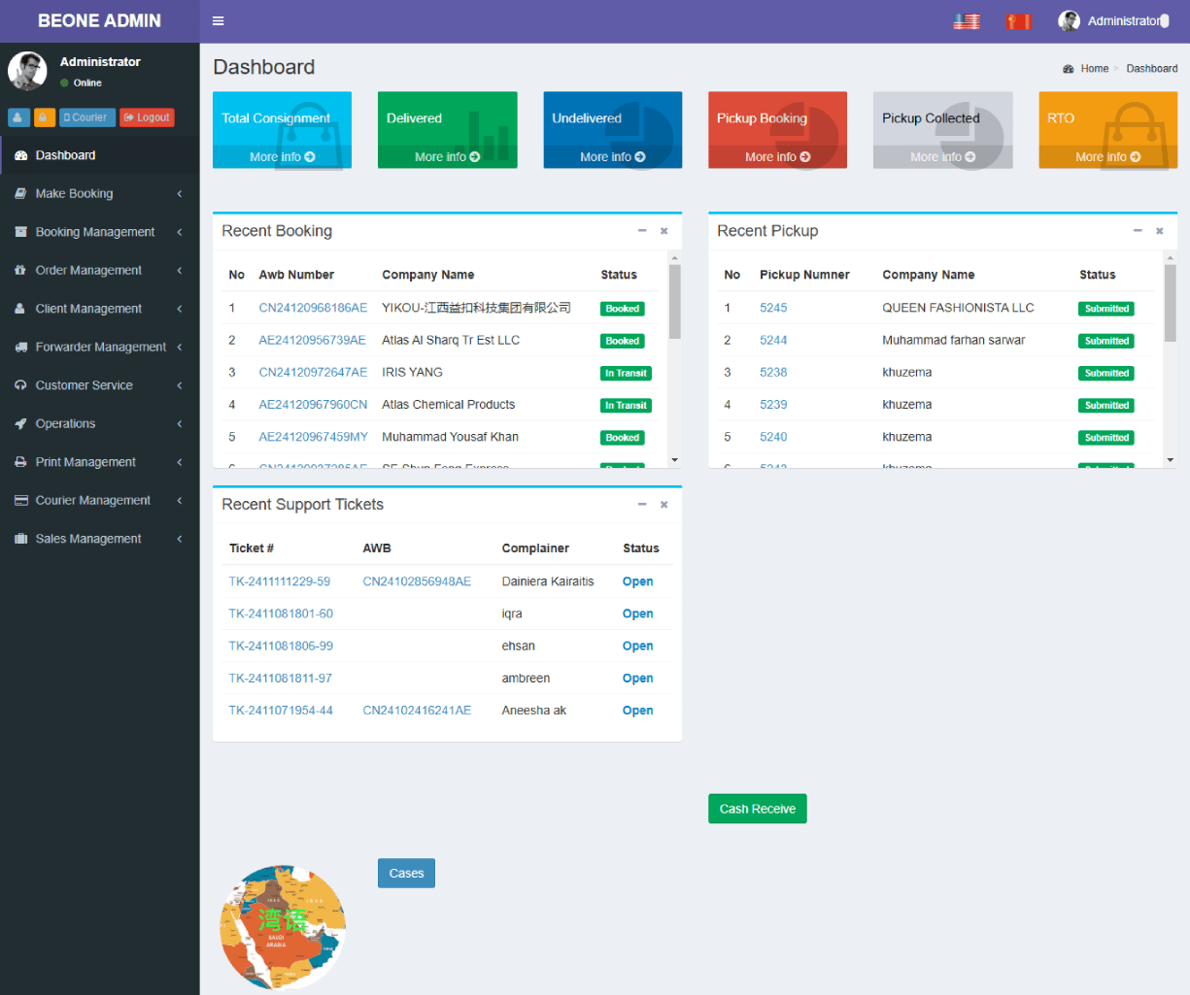
Task: Open the Dashboard sidebar item
Action: click(x=66, y=155)
